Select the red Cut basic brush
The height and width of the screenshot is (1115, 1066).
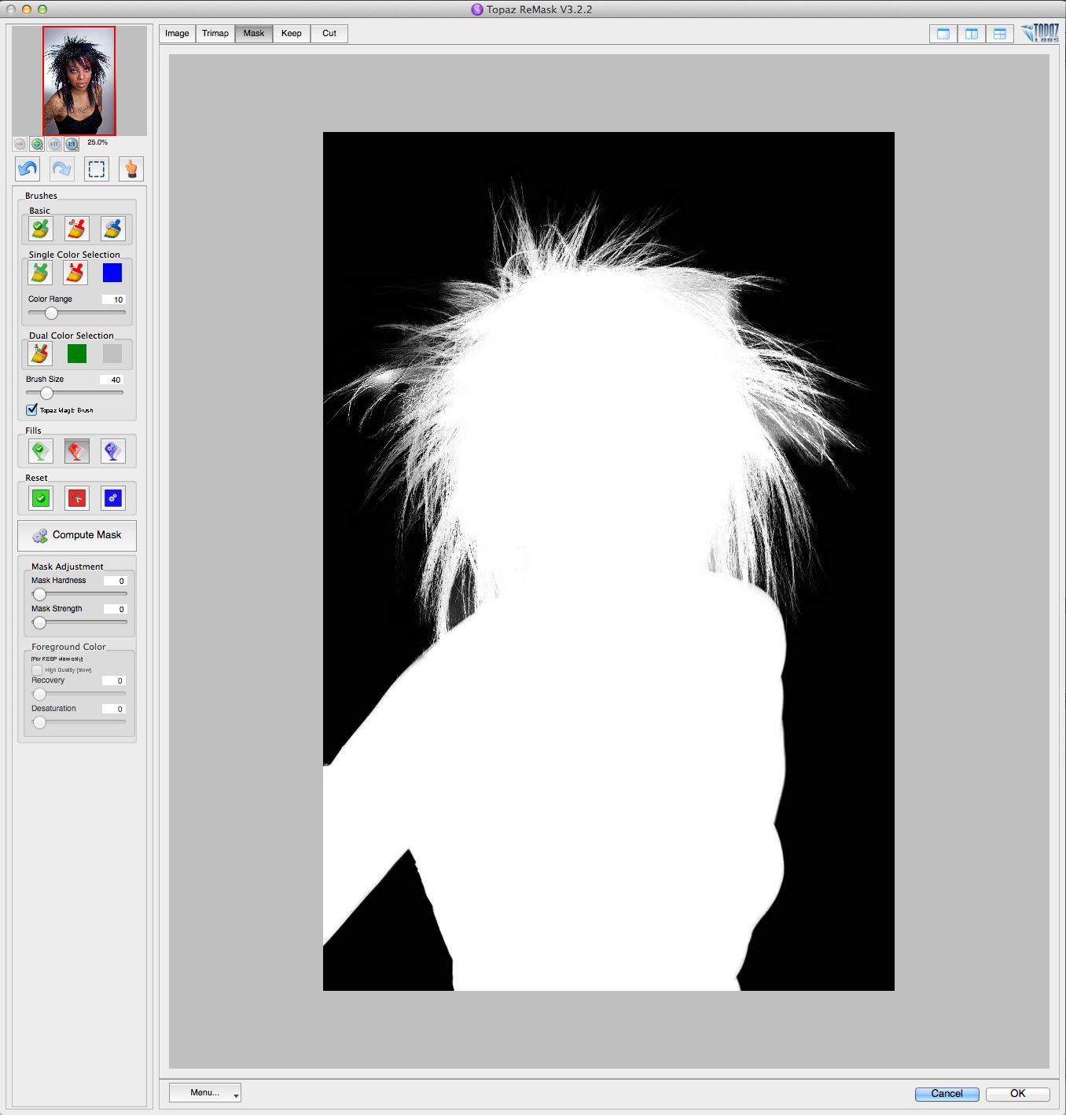[x=76, y=229]
